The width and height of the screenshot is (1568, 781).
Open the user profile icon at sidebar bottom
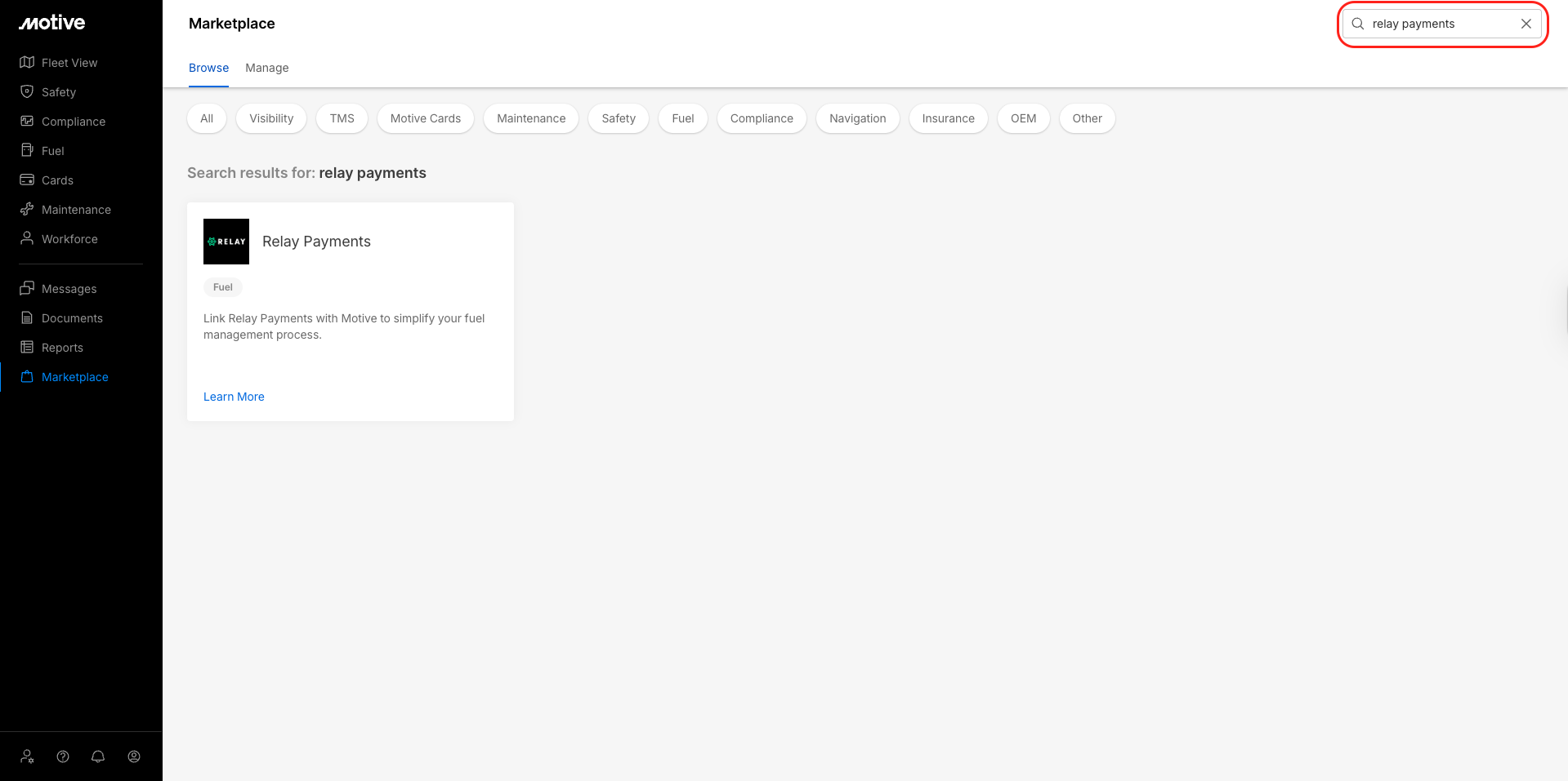click(x=134, y=757)
